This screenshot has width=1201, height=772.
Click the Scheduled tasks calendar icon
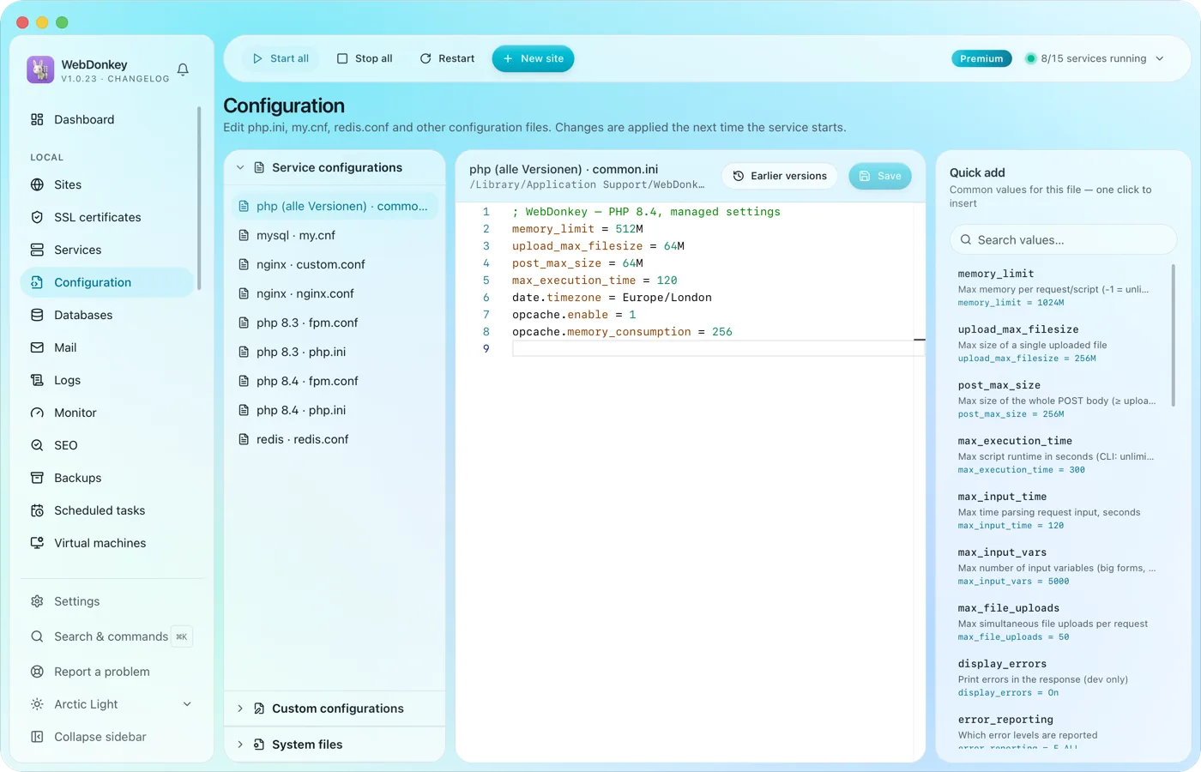click(37, 510)
